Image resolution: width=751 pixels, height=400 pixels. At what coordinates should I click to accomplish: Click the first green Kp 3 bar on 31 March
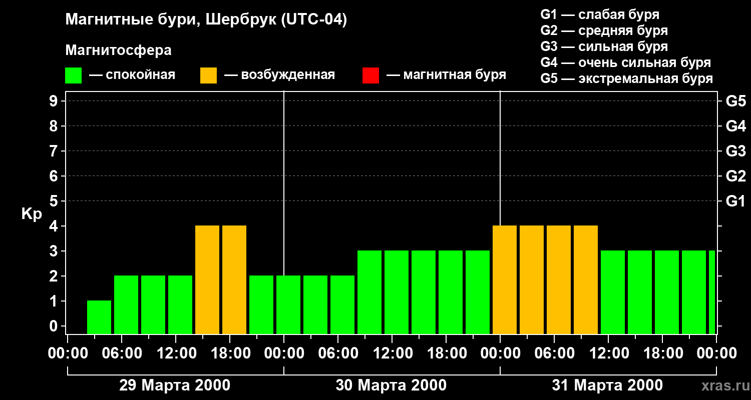point(613,292)
